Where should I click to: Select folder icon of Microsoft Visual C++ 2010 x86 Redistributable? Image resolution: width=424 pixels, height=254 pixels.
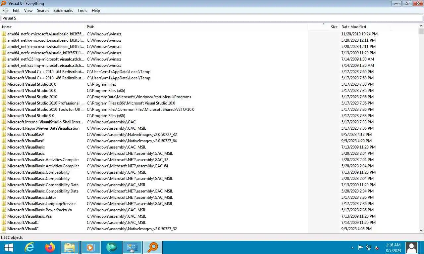[4, 78]
